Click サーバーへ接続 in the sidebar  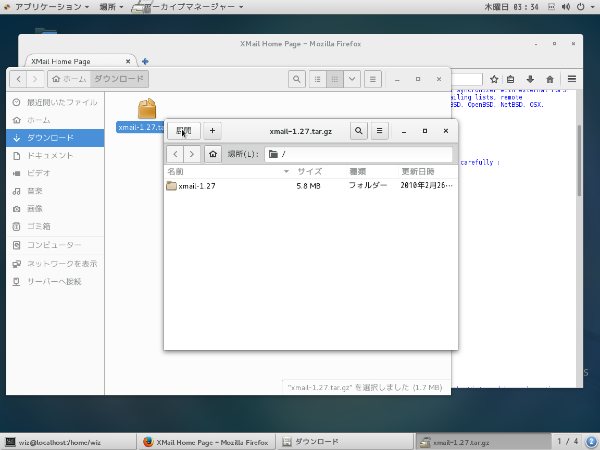click(55, 282)
